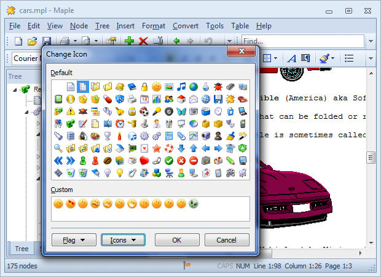Viewport: 381px width, 277px height.
Task: Choose the green alien custom icon
Action: pos(194,204)
